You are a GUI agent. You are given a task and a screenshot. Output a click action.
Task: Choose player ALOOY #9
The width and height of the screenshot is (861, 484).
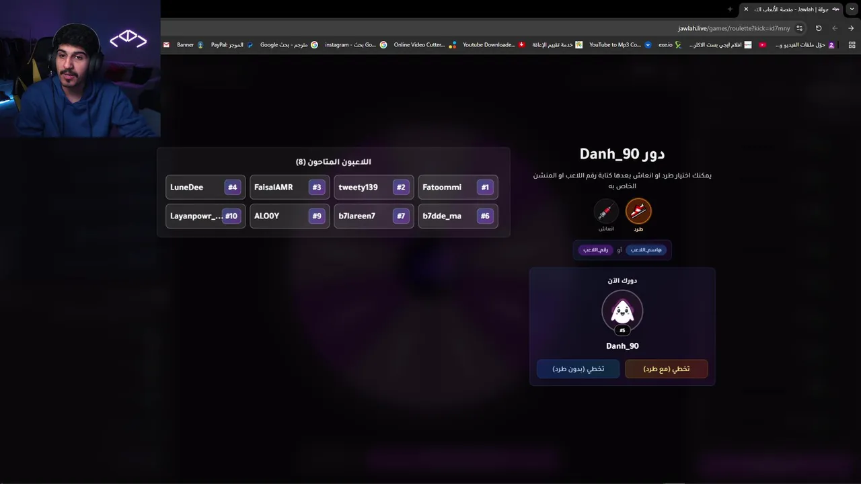290,216
